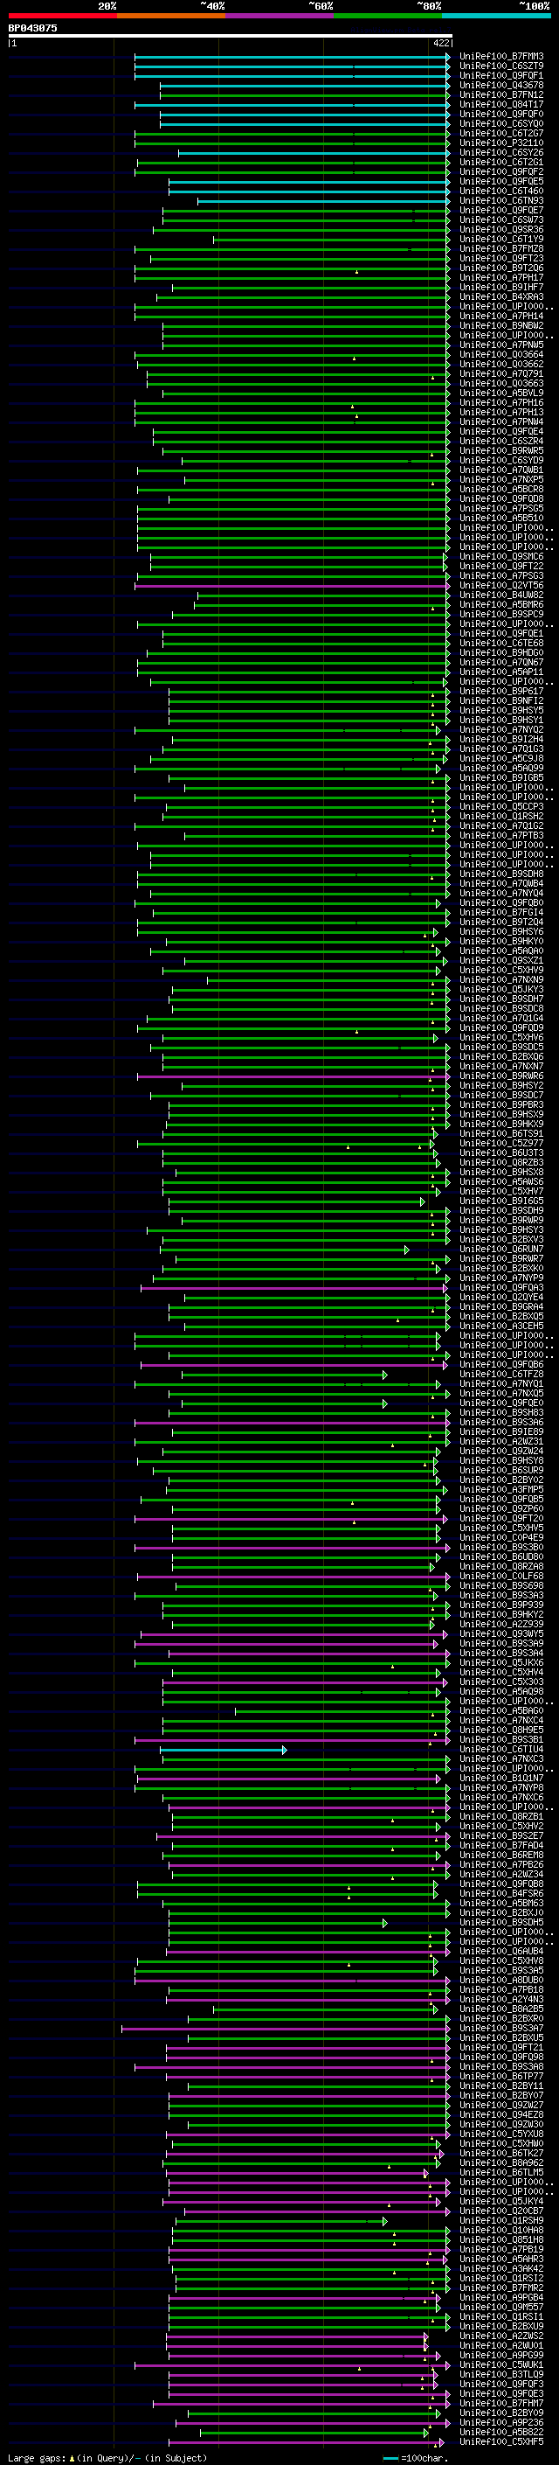The height and width of the screenshot is (2465, 559).
Task: Click the UniRef100_A2WZ31 entry
Action: pyautogui.click(x=500, y=1441)
